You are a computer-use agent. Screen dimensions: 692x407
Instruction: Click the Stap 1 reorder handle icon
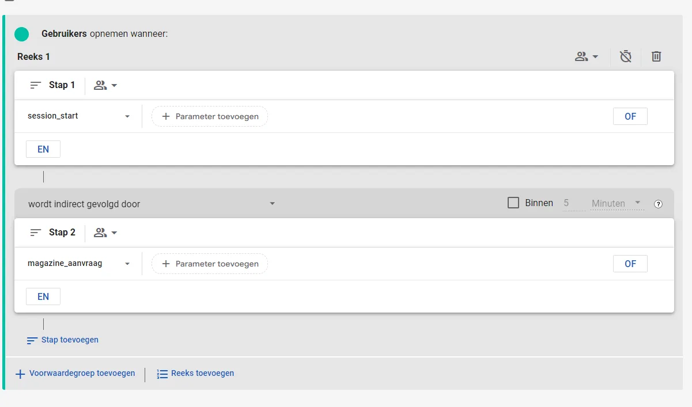point(36,85)
